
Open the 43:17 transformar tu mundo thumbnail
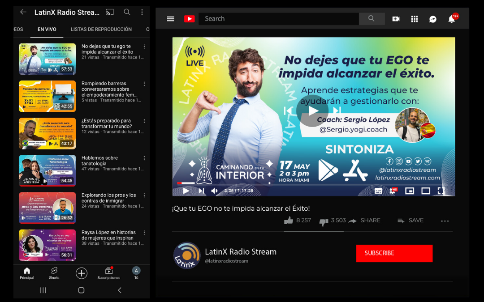(x=47, y=133)
